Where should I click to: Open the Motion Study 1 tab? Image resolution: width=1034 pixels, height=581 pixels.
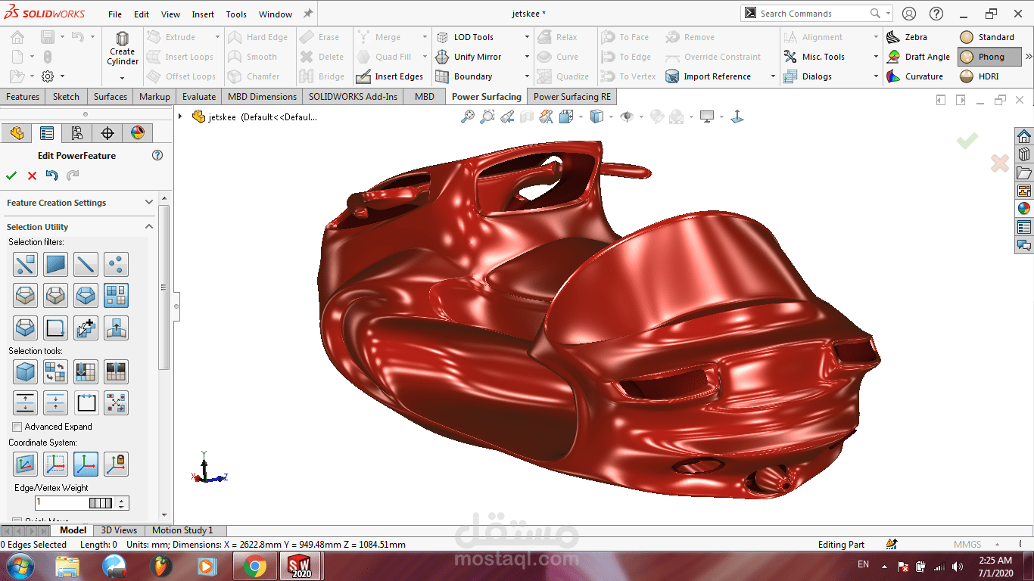coord(182,530)
